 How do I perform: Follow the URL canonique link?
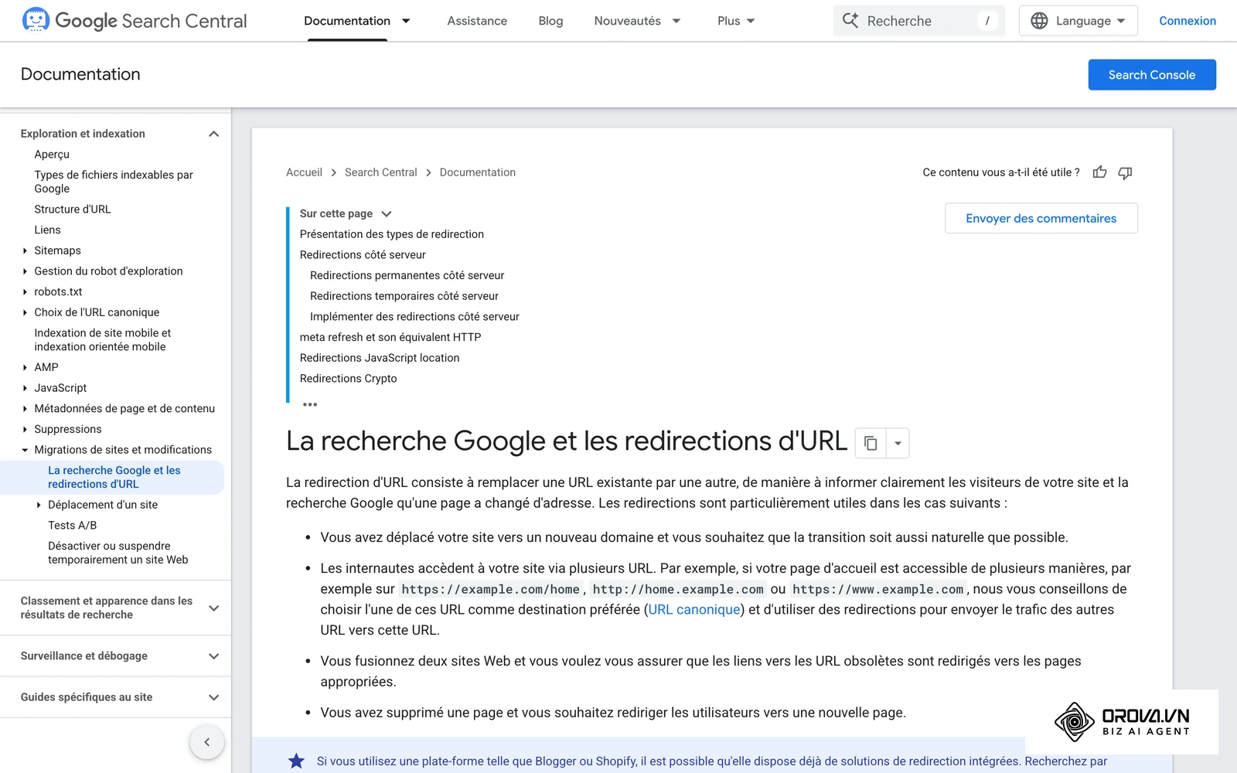(694, 609)
